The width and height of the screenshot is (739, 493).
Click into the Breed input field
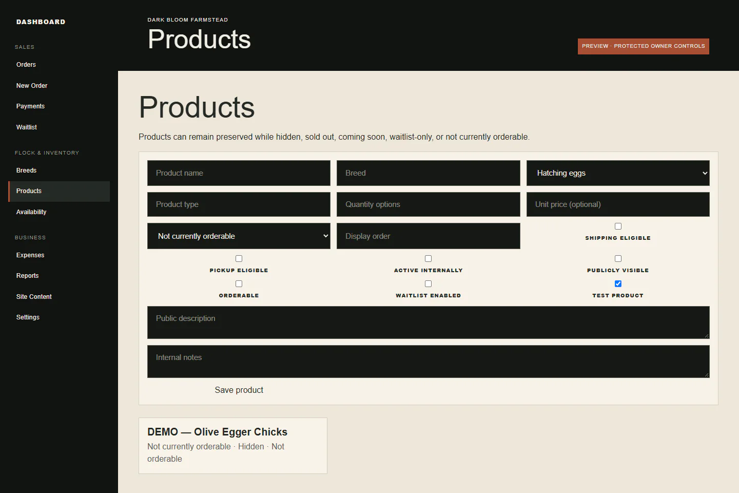[x=428, y=173]
